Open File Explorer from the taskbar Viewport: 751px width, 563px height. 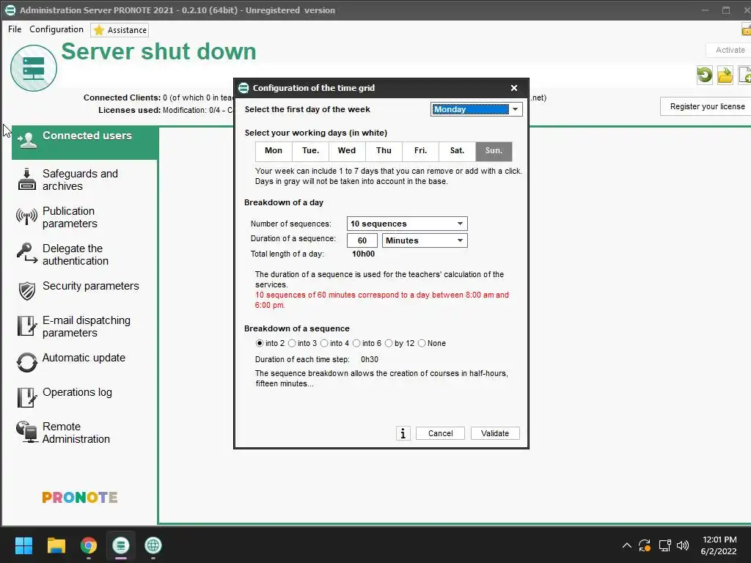pos(56,545)
